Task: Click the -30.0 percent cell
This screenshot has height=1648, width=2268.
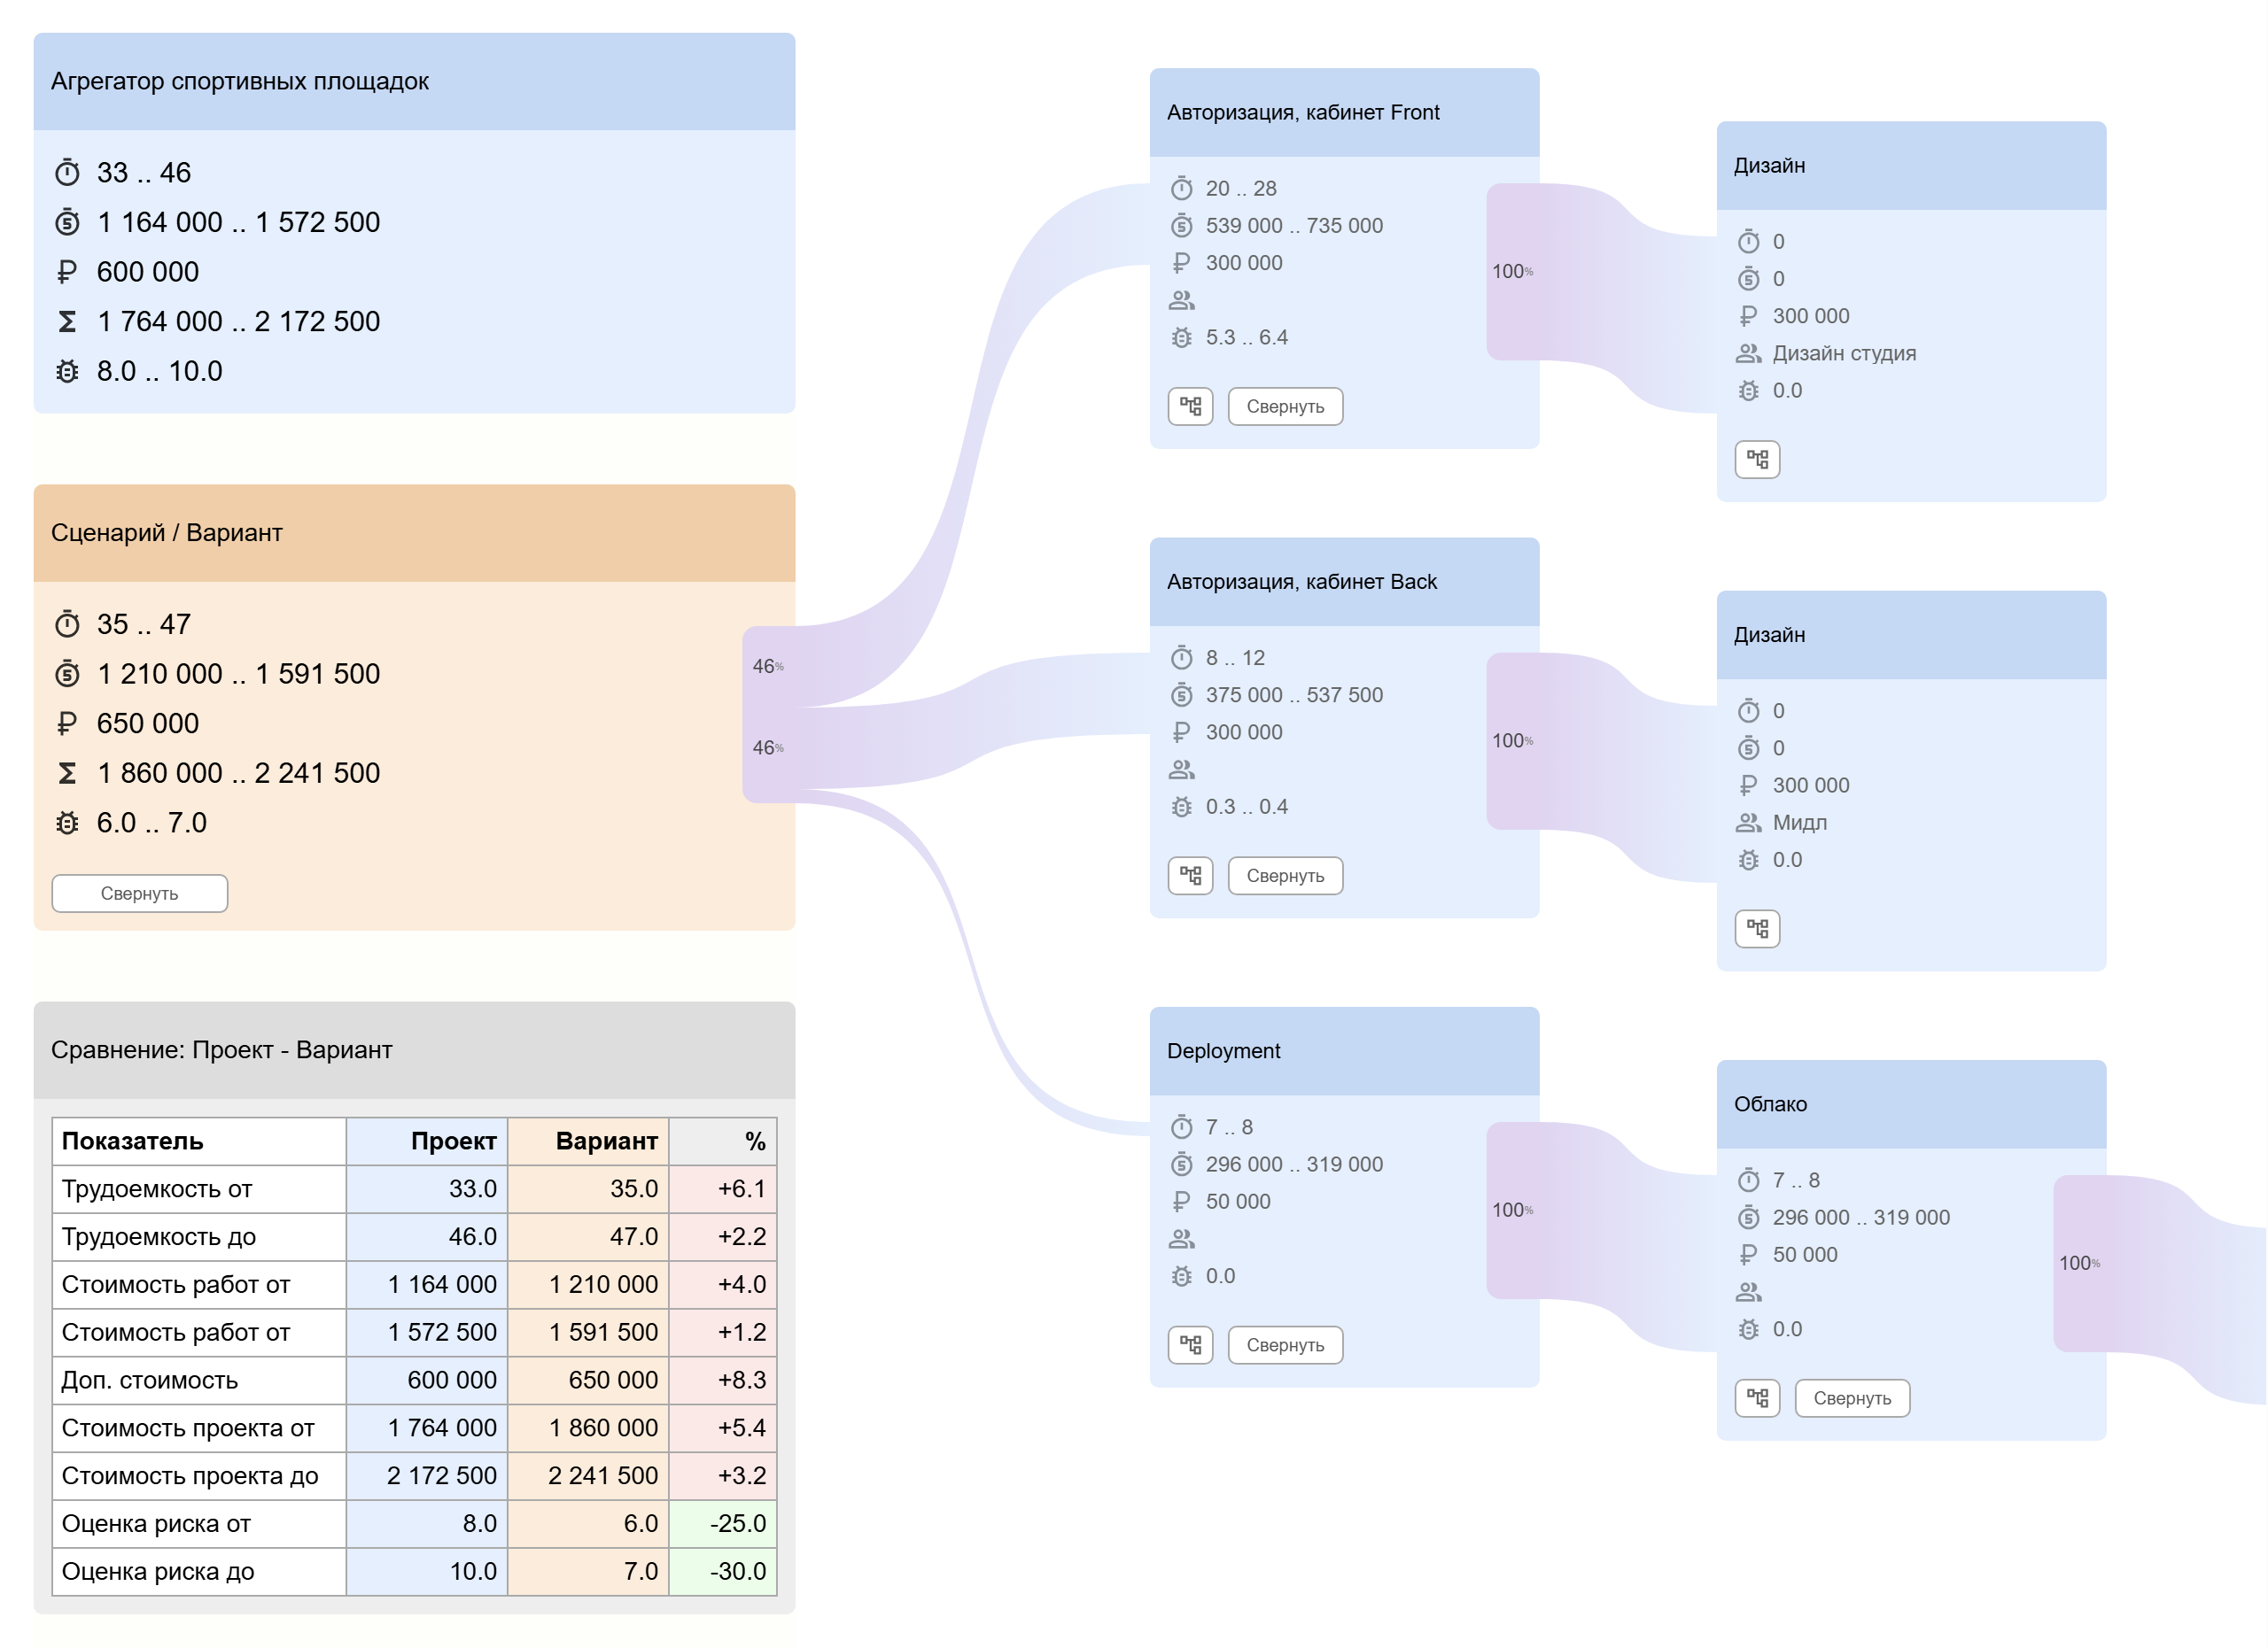Action: [723, 1572]
